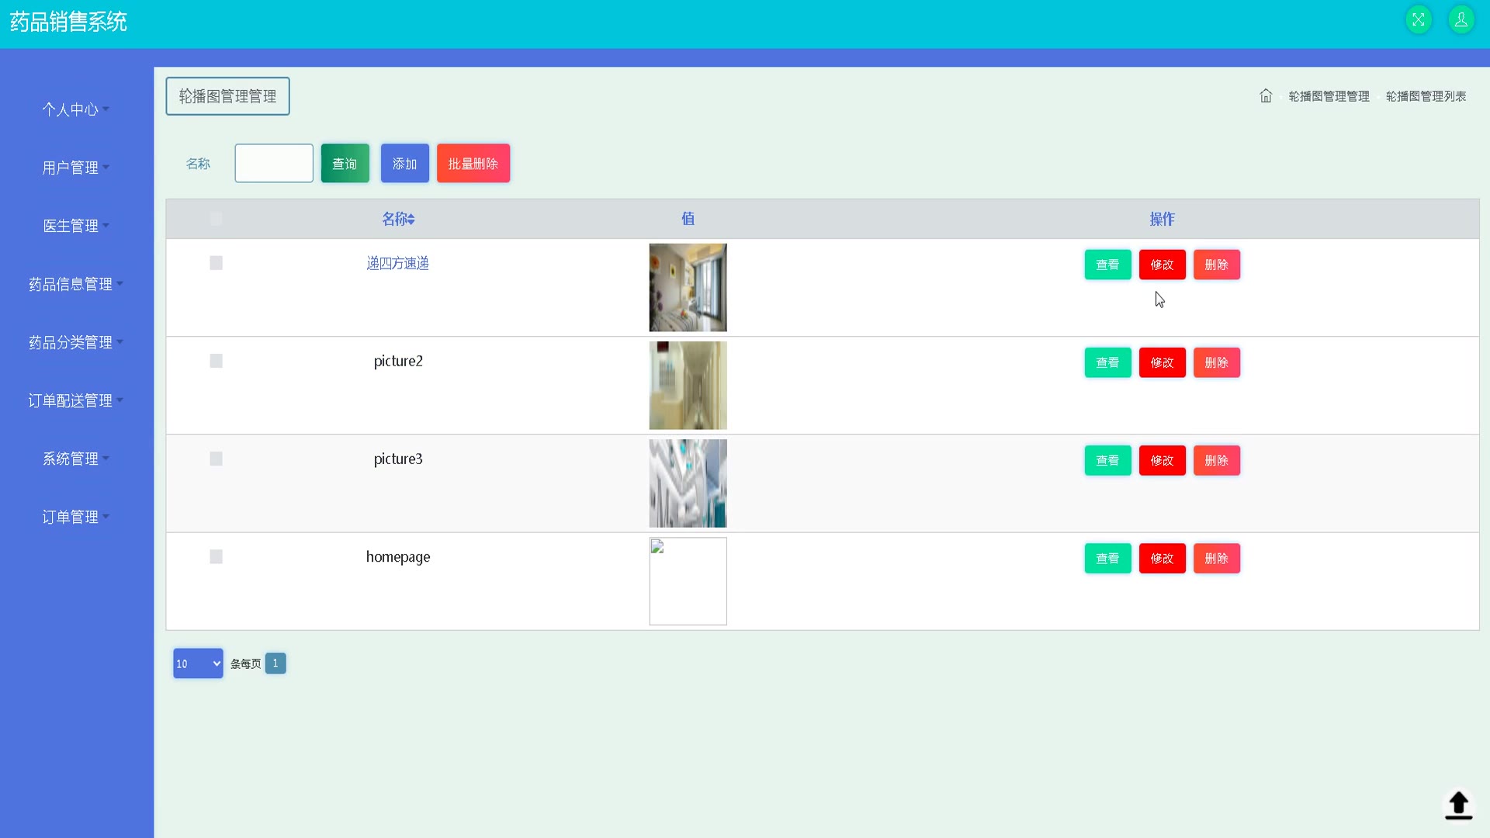Click the 递四方速递 bedroom thumbnail
Image resolution: width=1490 pixels, height=838 pixels.
[x=688, y=288]
